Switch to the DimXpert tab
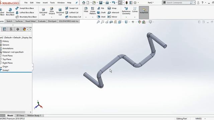214x120 pixels. click(x=52, y=21)
